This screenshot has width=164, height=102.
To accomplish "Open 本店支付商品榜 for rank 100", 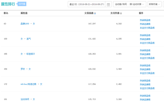I will click(x=147, y=43).
